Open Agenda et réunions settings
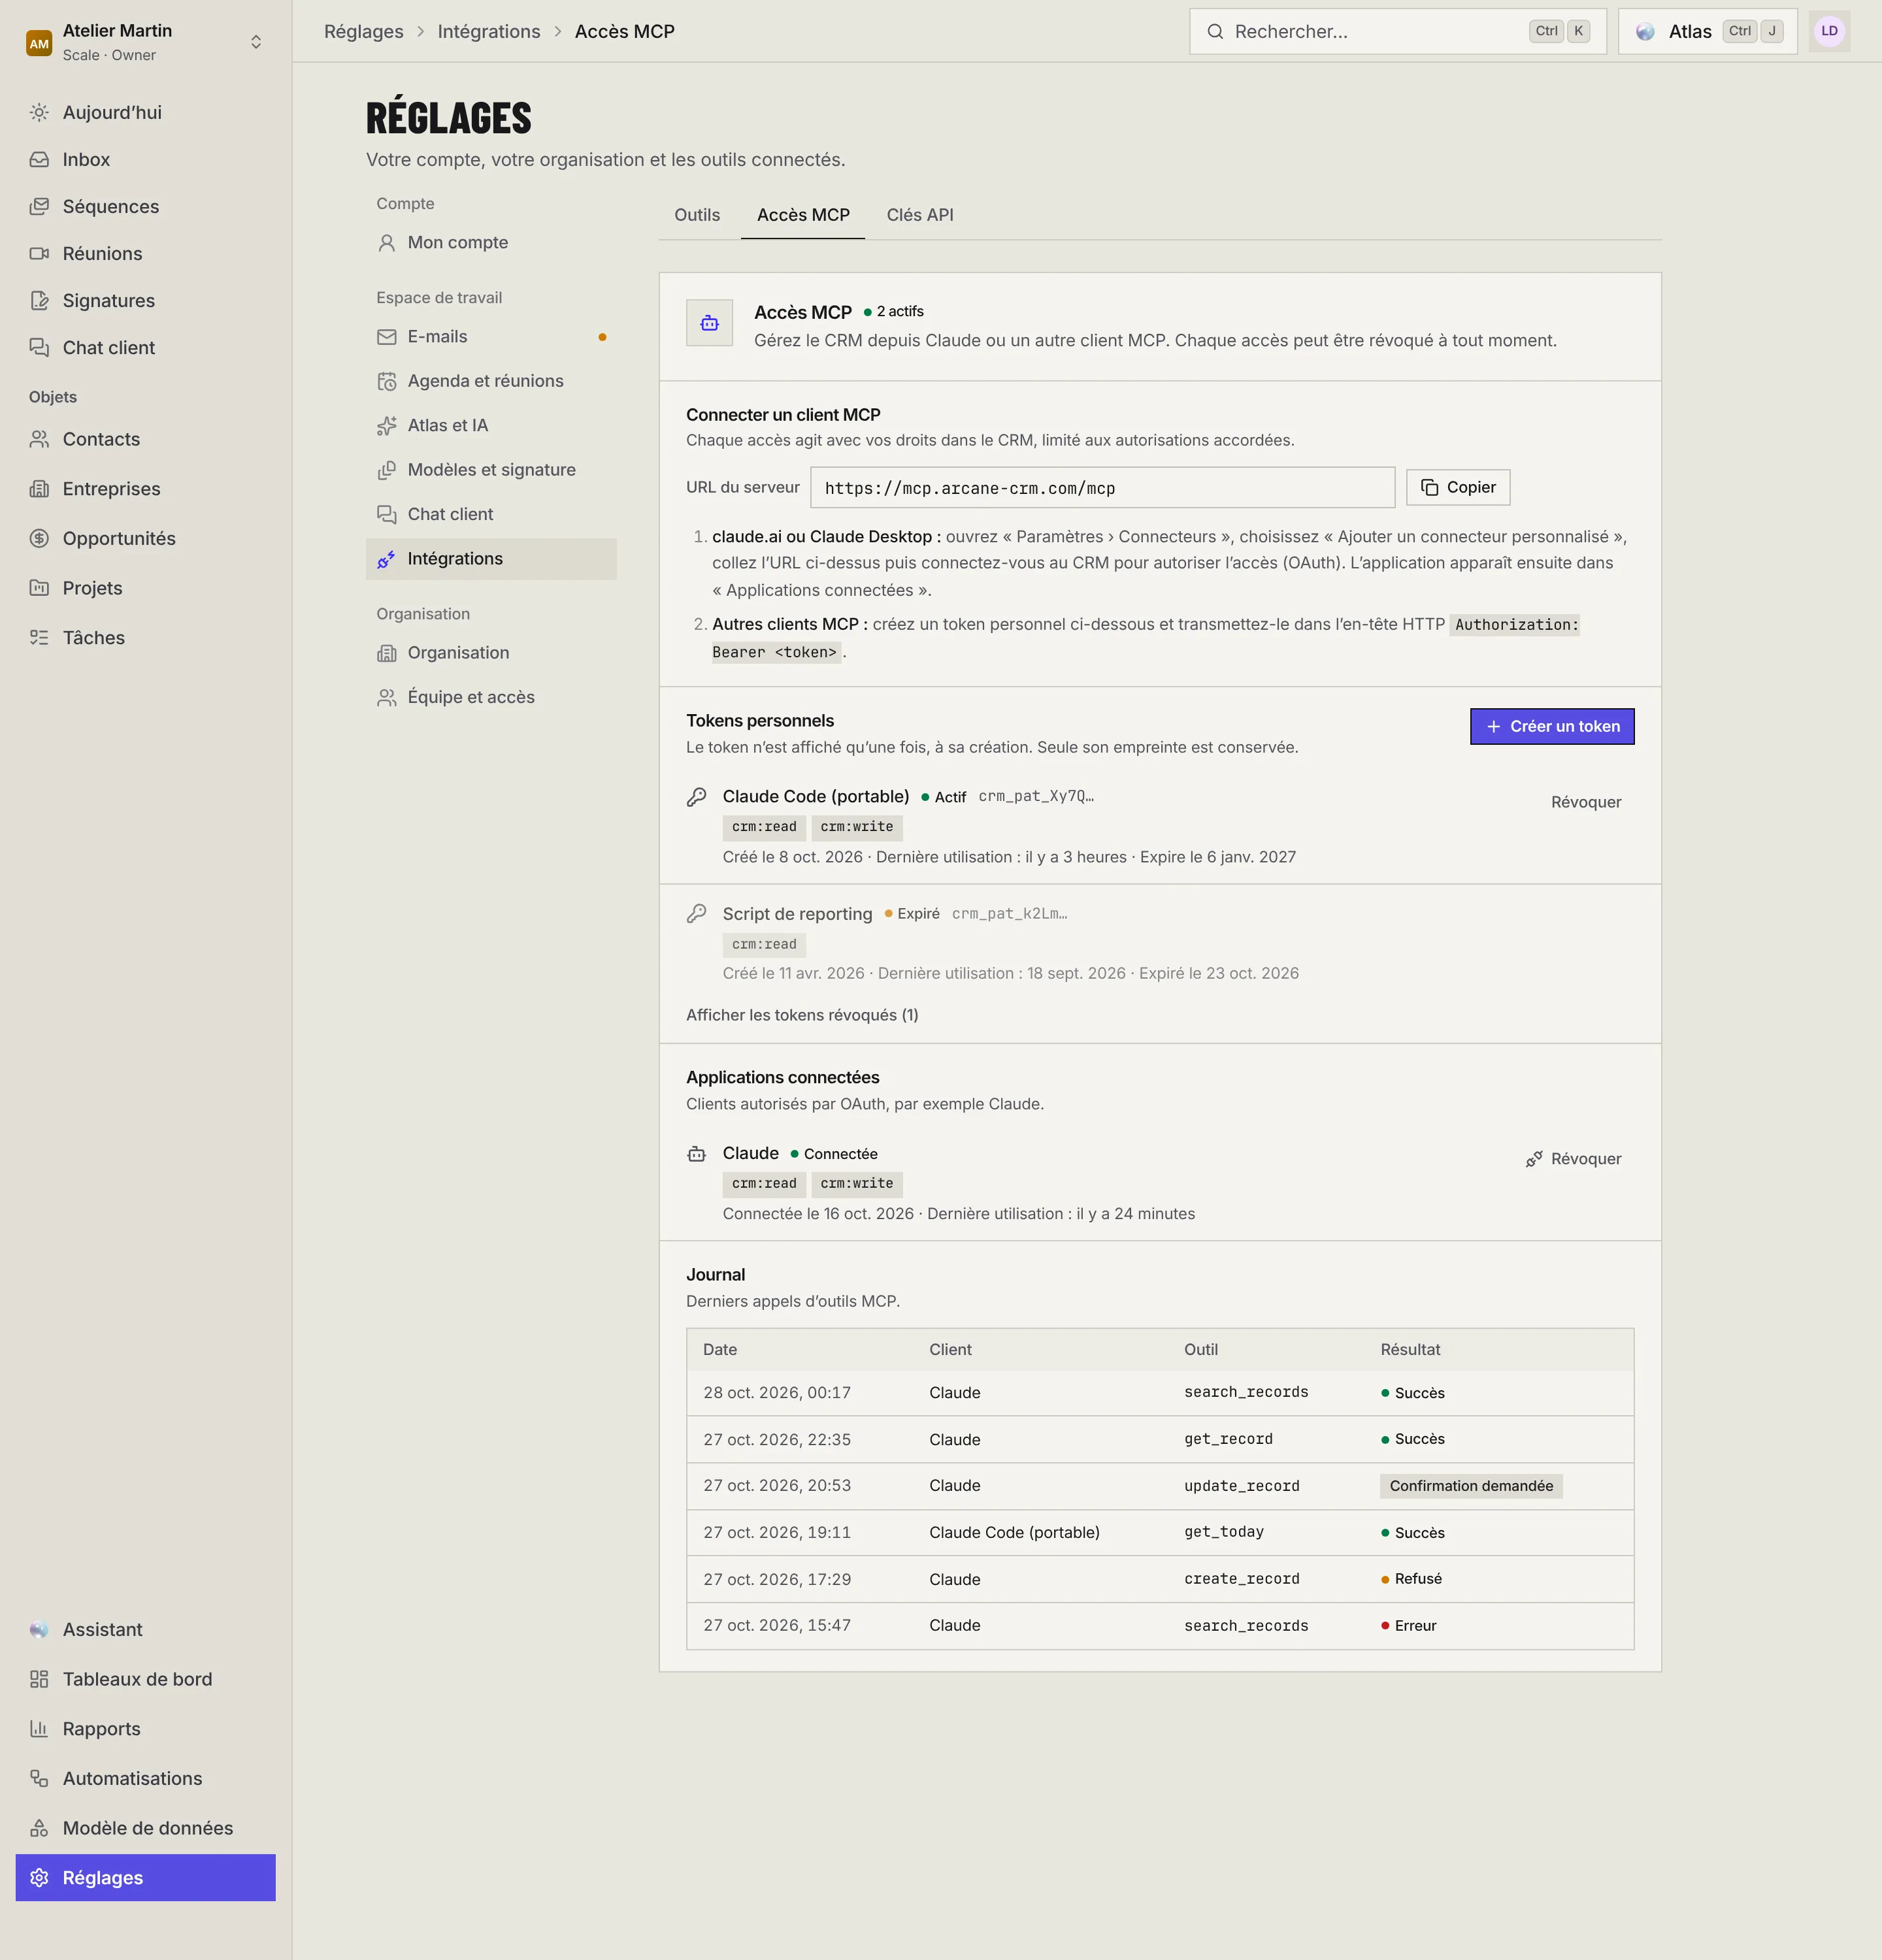The height and width of the screenshot is (1960, 1882). [491, 381]
